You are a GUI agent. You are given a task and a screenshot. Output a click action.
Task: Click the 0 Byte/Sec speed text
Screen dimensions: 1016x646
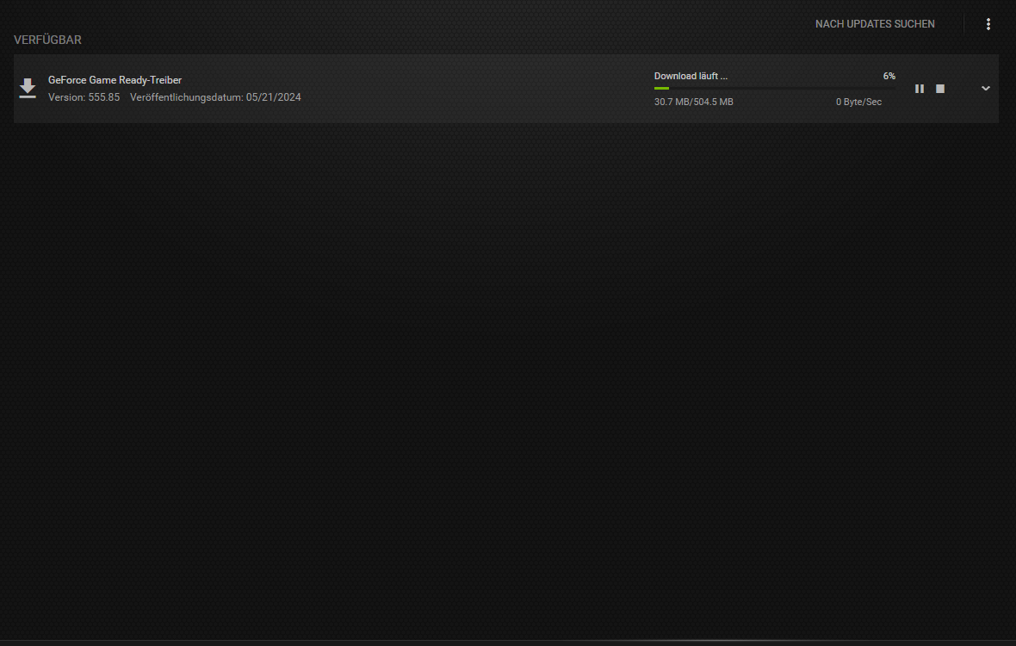point(858,102)
